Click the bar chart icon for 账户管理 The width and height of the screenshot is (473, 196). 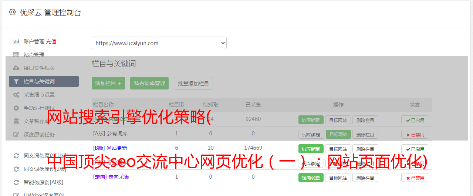coord(16,41)
